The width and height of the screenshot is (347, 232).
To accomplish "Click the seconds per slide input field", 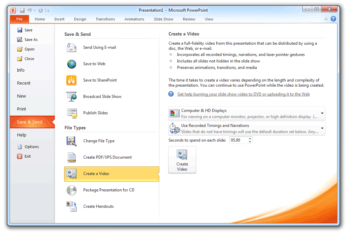I will tap(238, 140).
